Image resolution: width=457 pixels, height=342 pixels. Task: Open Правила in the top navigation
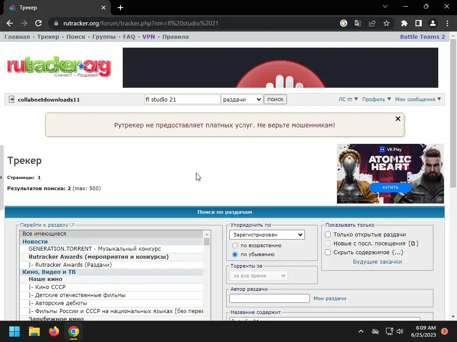coord(175,37)
